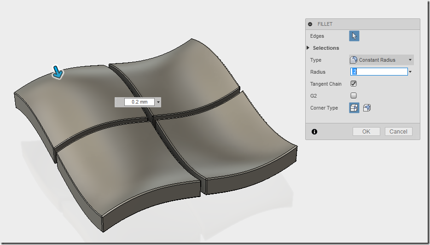Click the Constant Radius type icon
This screenshot has height=245, width=430.
354,60
